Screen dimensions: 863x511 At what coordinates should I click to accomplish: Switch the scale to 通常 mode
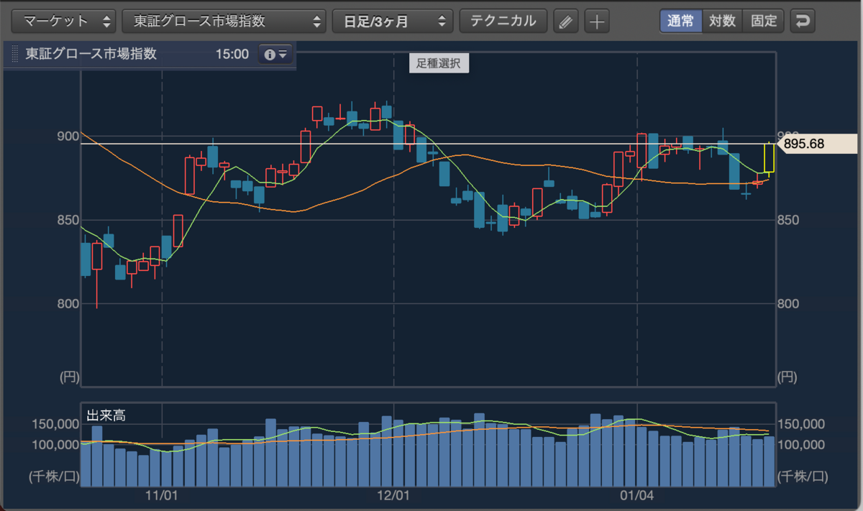coord(680,21)
